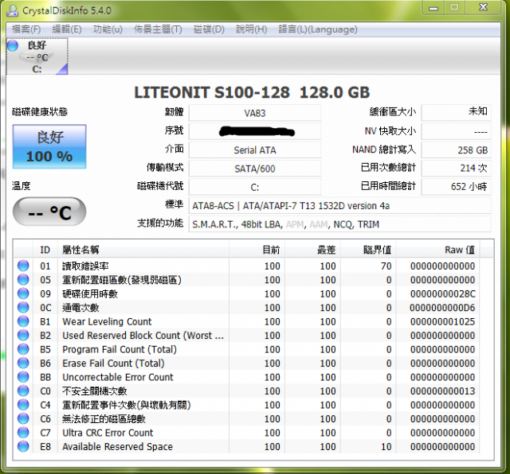Viewport: 510px width, 474px height.
Task: Click threshold value 70 in row 01
Action: click(386, 266)
